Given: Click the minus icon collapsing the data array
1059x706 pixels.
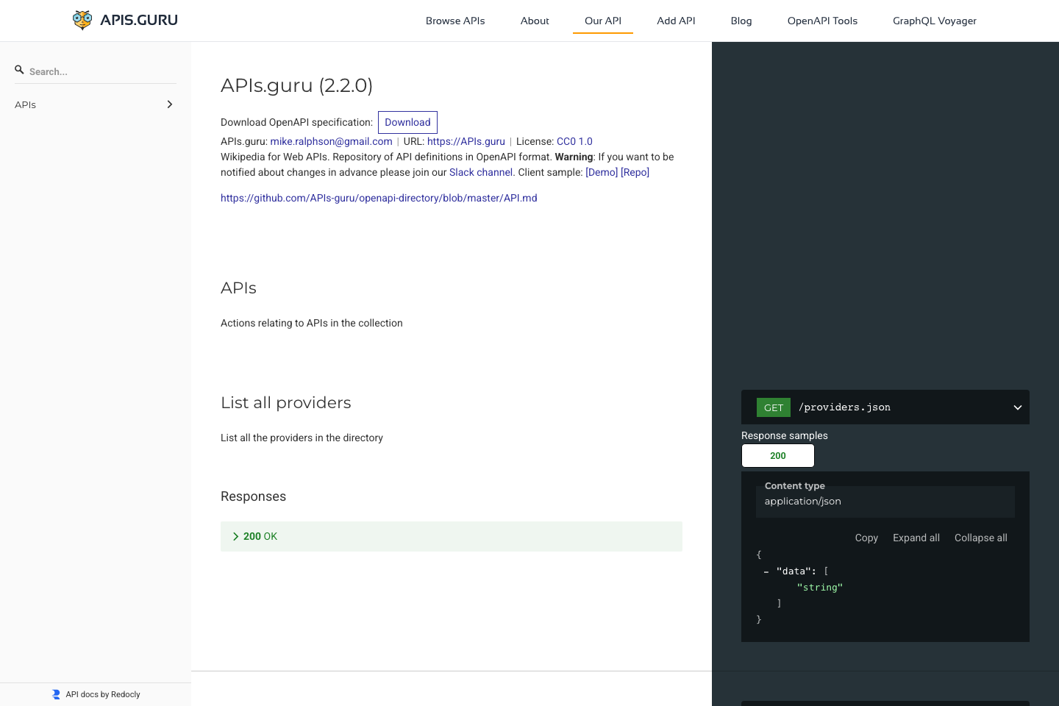Looking at the screenshot, I should click(x=766, y=571).
